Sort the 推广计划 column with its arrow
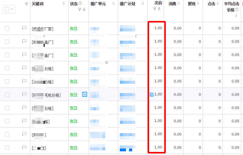The width and height of the screenshot is (243, 155). (143, 4)
